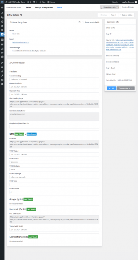Open the New content menu in admin bar
138x260 pixels.
pyautogui.click(x=42, y=2)
